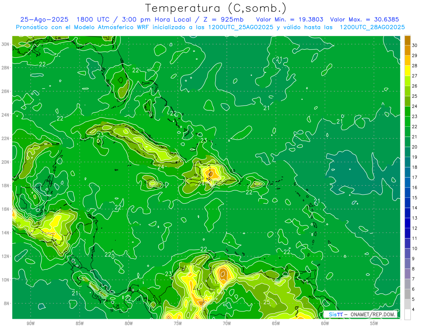Select the Z = 925mb level text
The image size is (424, 328).
click(223, 19)
